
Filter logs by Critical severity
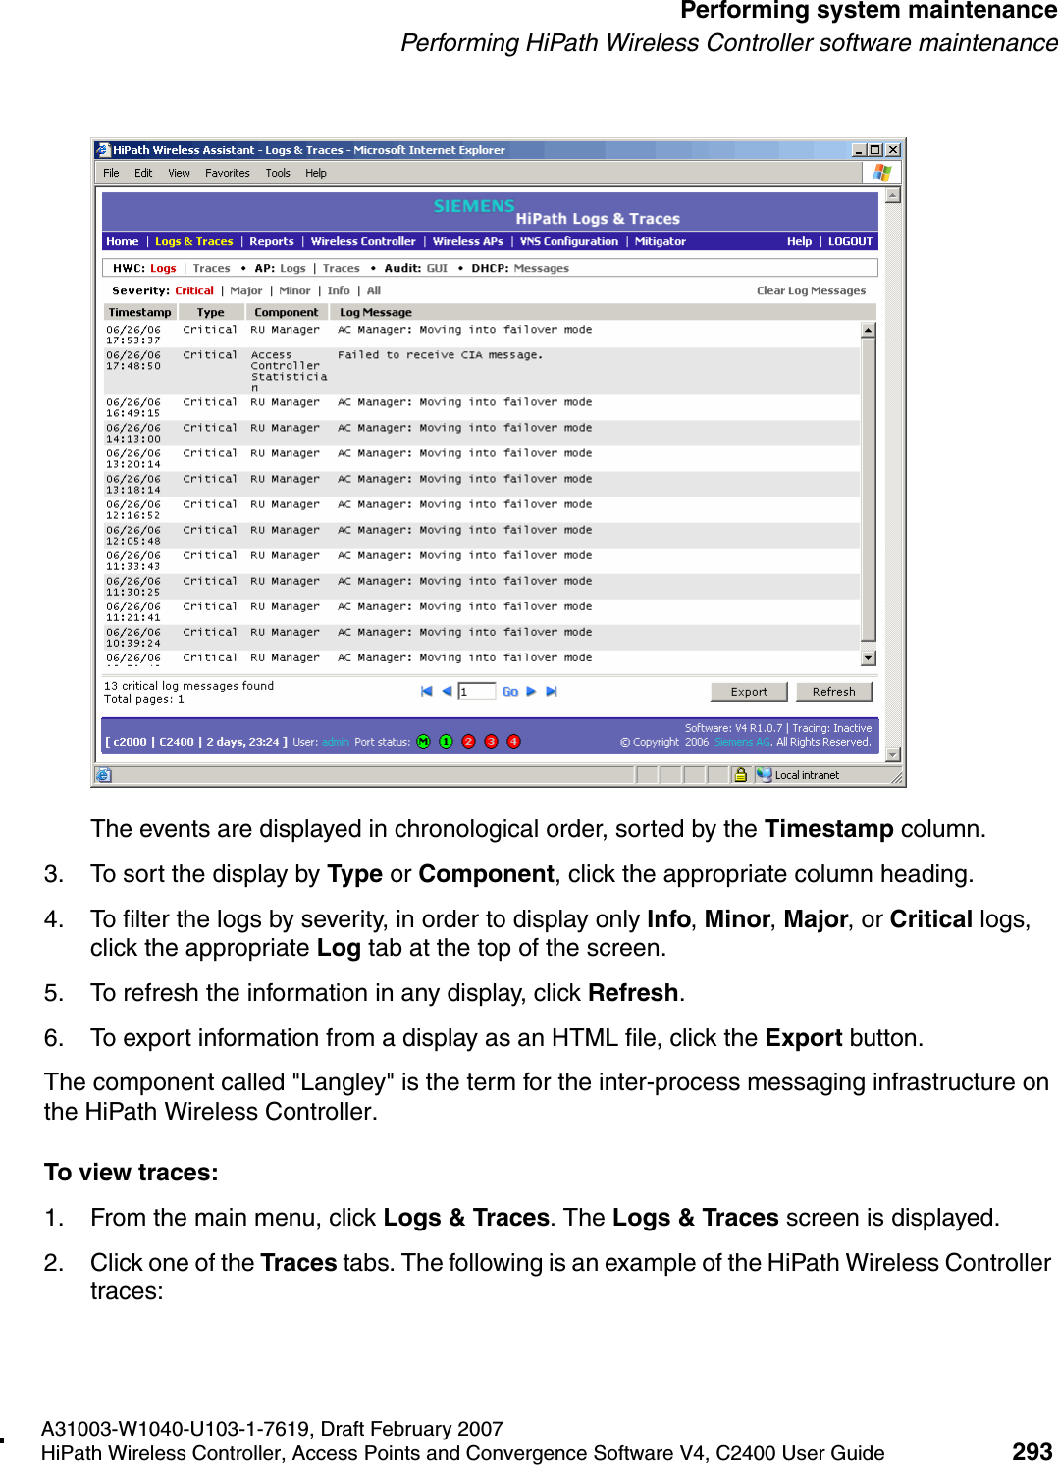tap(193, 289)
